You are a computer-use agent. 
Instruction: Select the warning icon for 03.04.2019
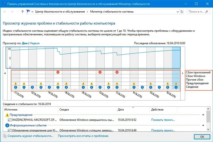click(x=41, y=84)
